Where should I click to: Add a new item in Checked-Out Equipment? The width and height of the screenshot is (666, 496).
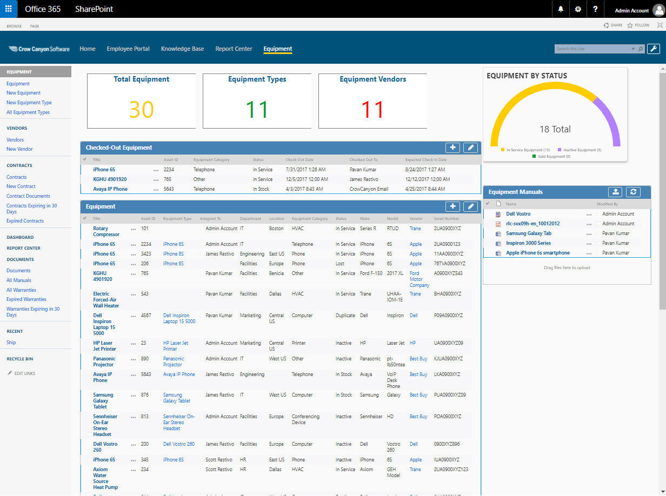tap(453, 148)
